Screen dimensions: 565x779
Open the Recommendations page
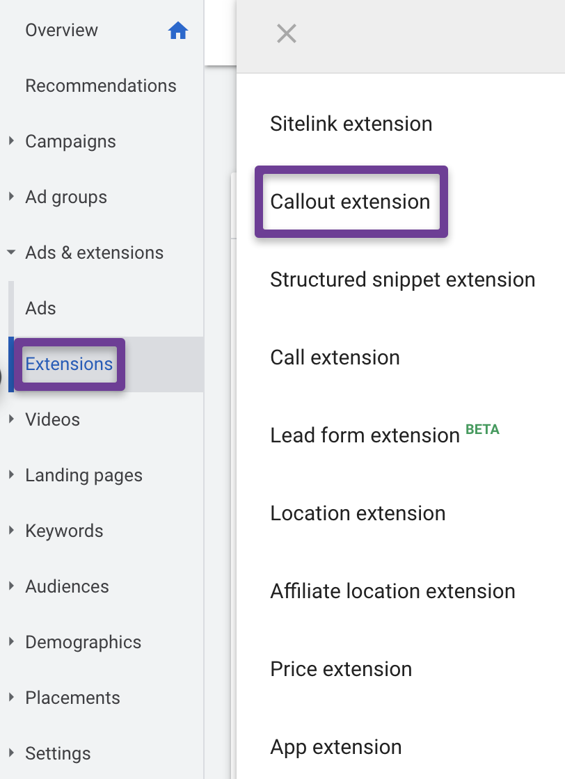(x=101, y=86)
